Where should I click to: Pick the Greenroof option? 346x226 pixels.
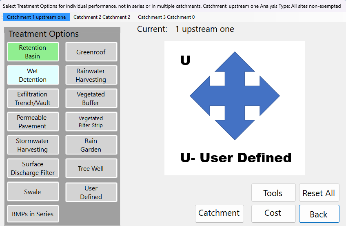[91, 52]
